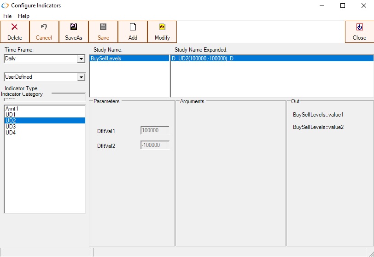Select the D_UD2(100000,-100000)_D expanded study entry
This screenshot has width=374, height=257.
(203, 58)
